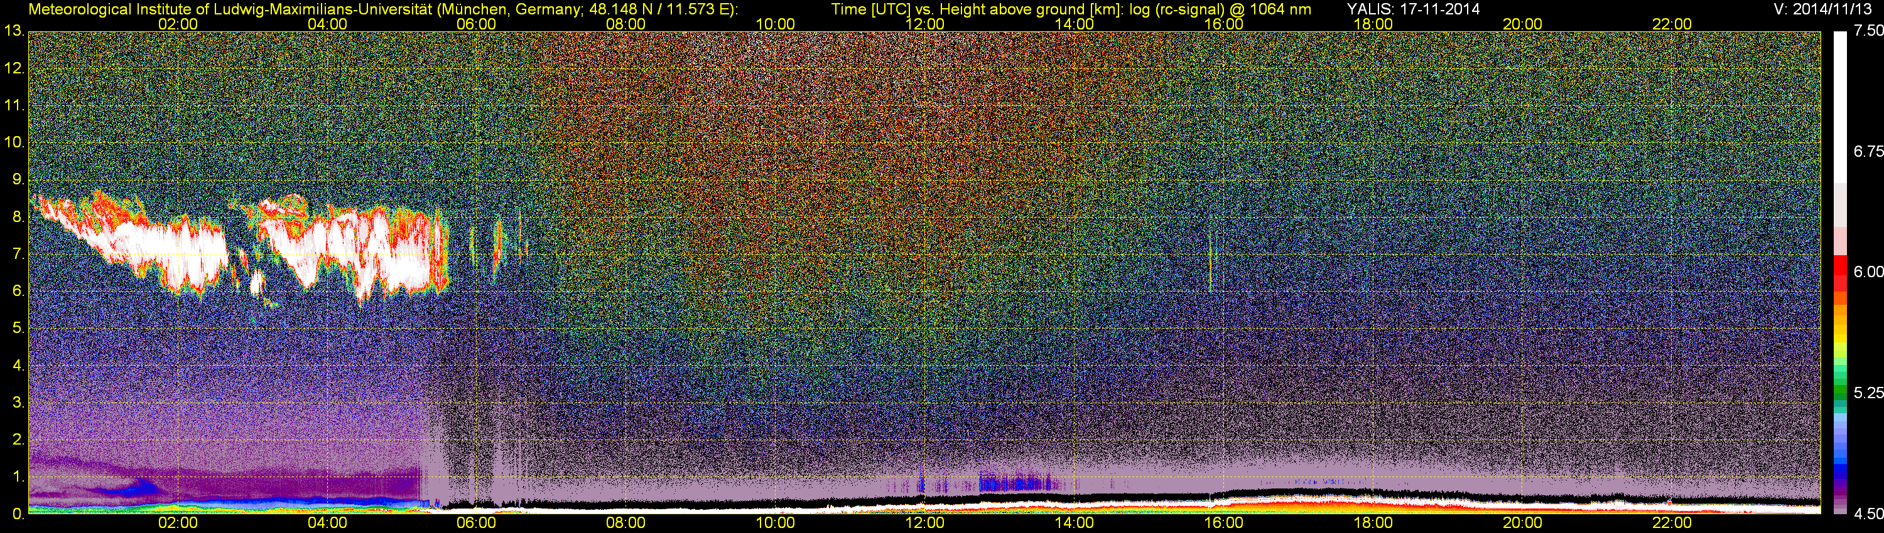Pick the 4 km label on the height axis
Screen dimensions: 1884x533
click(x=18, y=365)
